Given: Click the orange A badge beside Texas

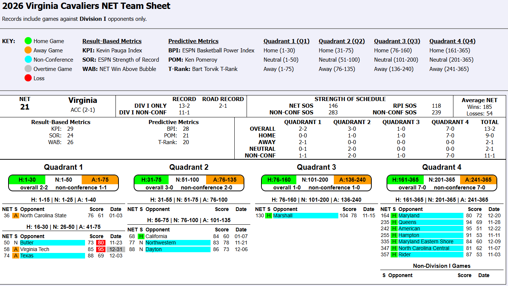Looking at the screenshot, I should [x=16, y=256].
